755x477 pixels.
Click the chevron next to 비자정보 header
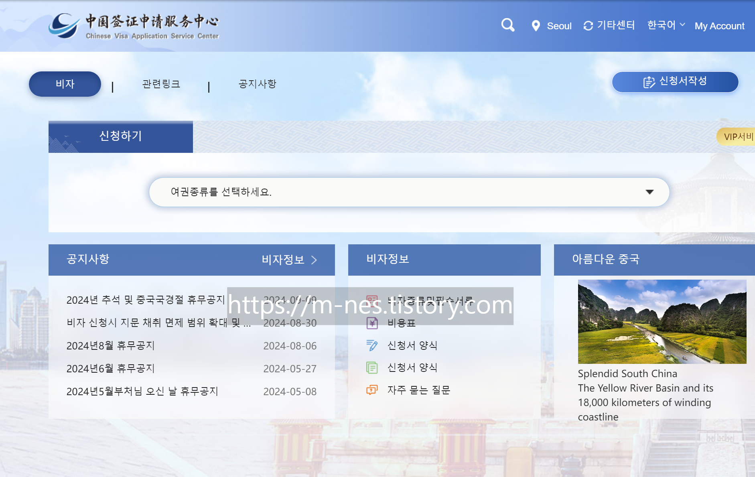(314, 260)
